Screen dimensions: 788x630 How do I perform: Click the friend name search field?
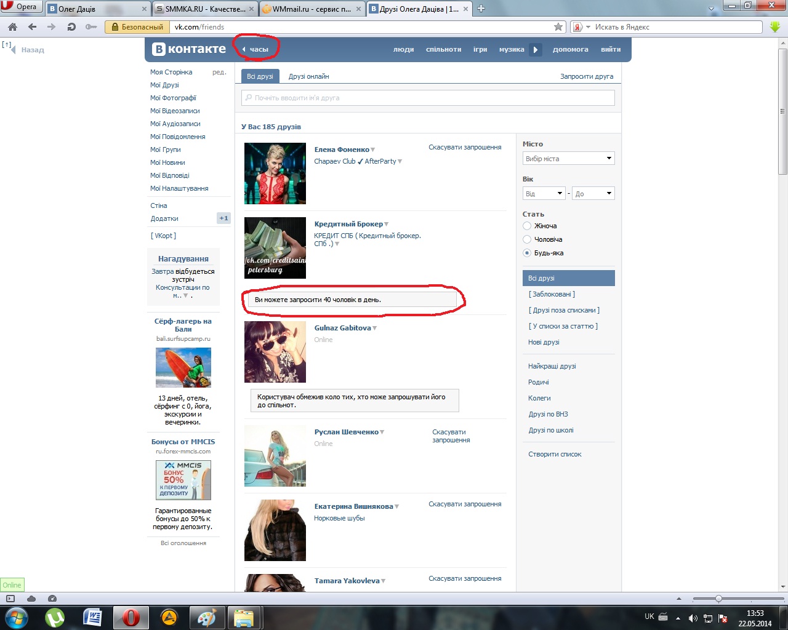[428, 98]
